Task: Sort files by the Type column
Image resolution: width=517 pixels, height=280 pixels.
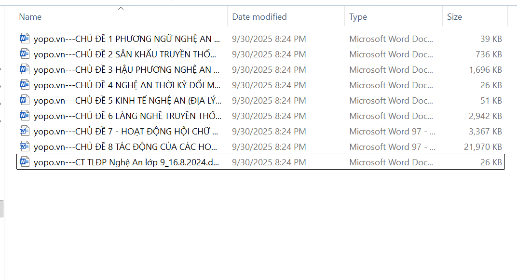Action: point(358,17)
